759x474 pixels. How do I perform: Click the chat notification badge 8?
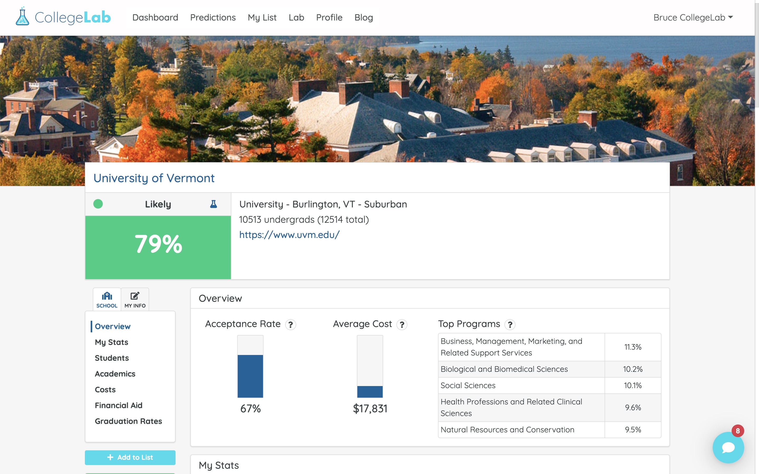click(x=738, y=431)
